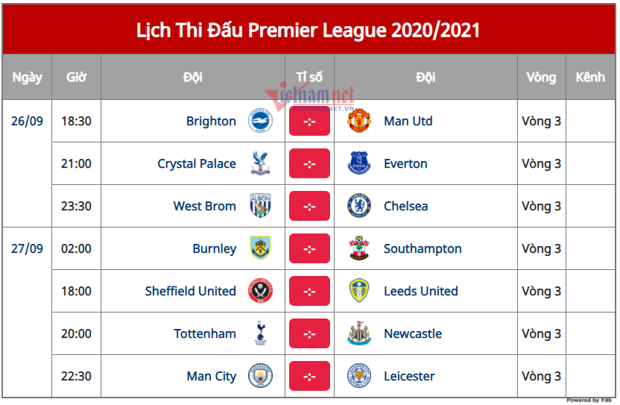Click the Ngày column header

[x=27, y=78]
